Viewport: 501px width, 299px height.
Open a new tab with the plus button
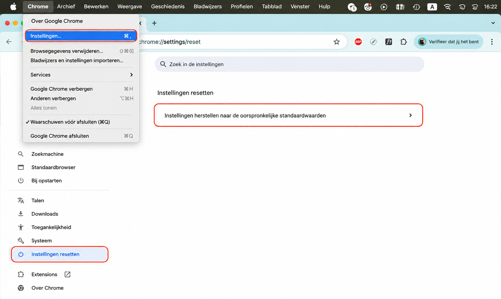click(154, 23)
